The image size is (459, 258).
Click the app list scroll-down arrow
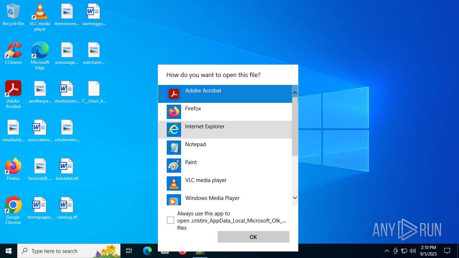coord(295,197)
